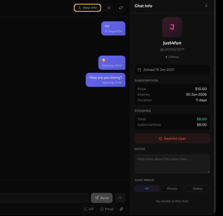This screenshot has width=223, height=216.
Task: Send the message with Send button
Action: 102,198
